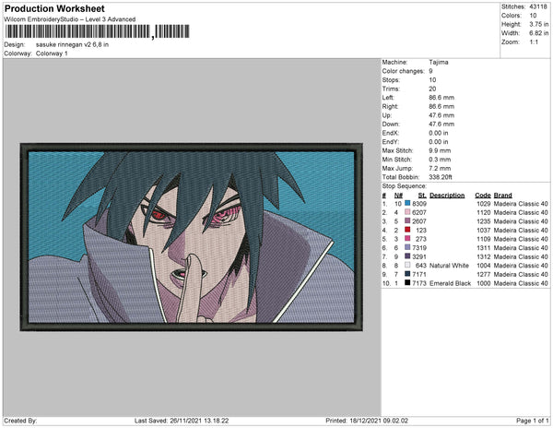Click the Min Stitch value 0.3 mm

click(440, 160)
